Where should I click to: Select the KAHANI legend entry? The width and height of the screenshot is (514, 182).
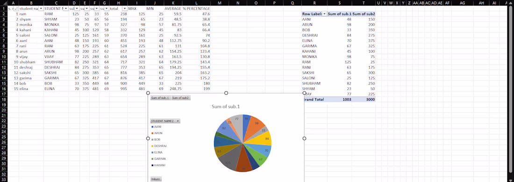tap(159, 165)
